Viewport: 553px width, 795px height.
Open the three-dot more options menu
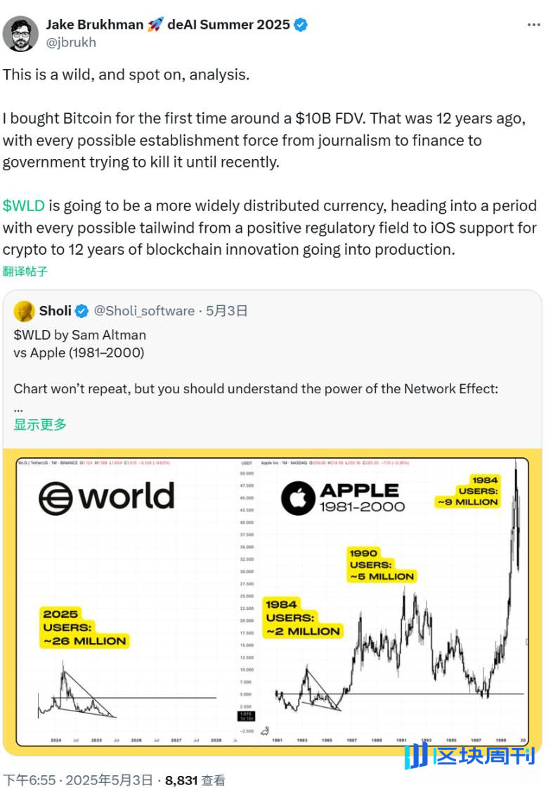534,25
